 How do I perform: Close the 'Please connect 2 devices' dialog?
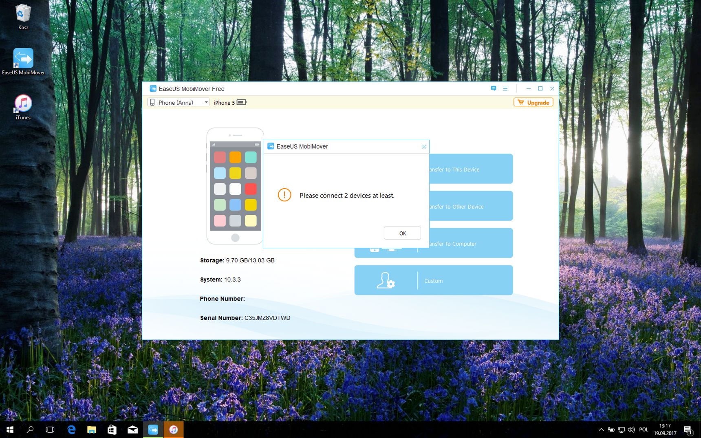click(424, 147)
